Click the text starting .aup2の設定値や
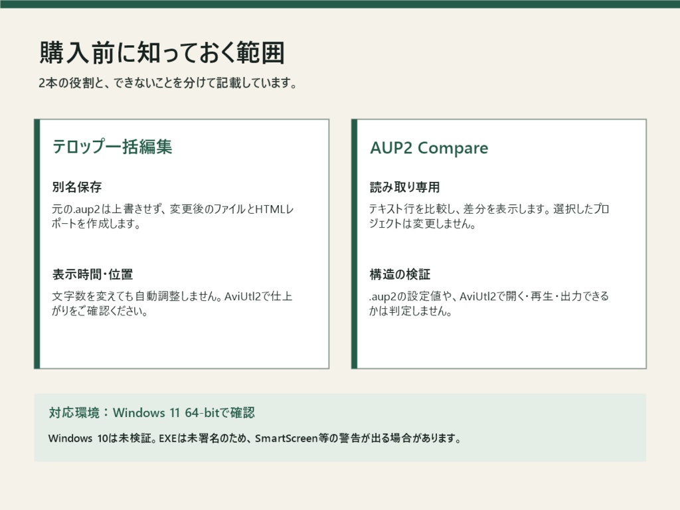Image resolution: width=680 pixels, height=510 pixels. tap(489, 303)
